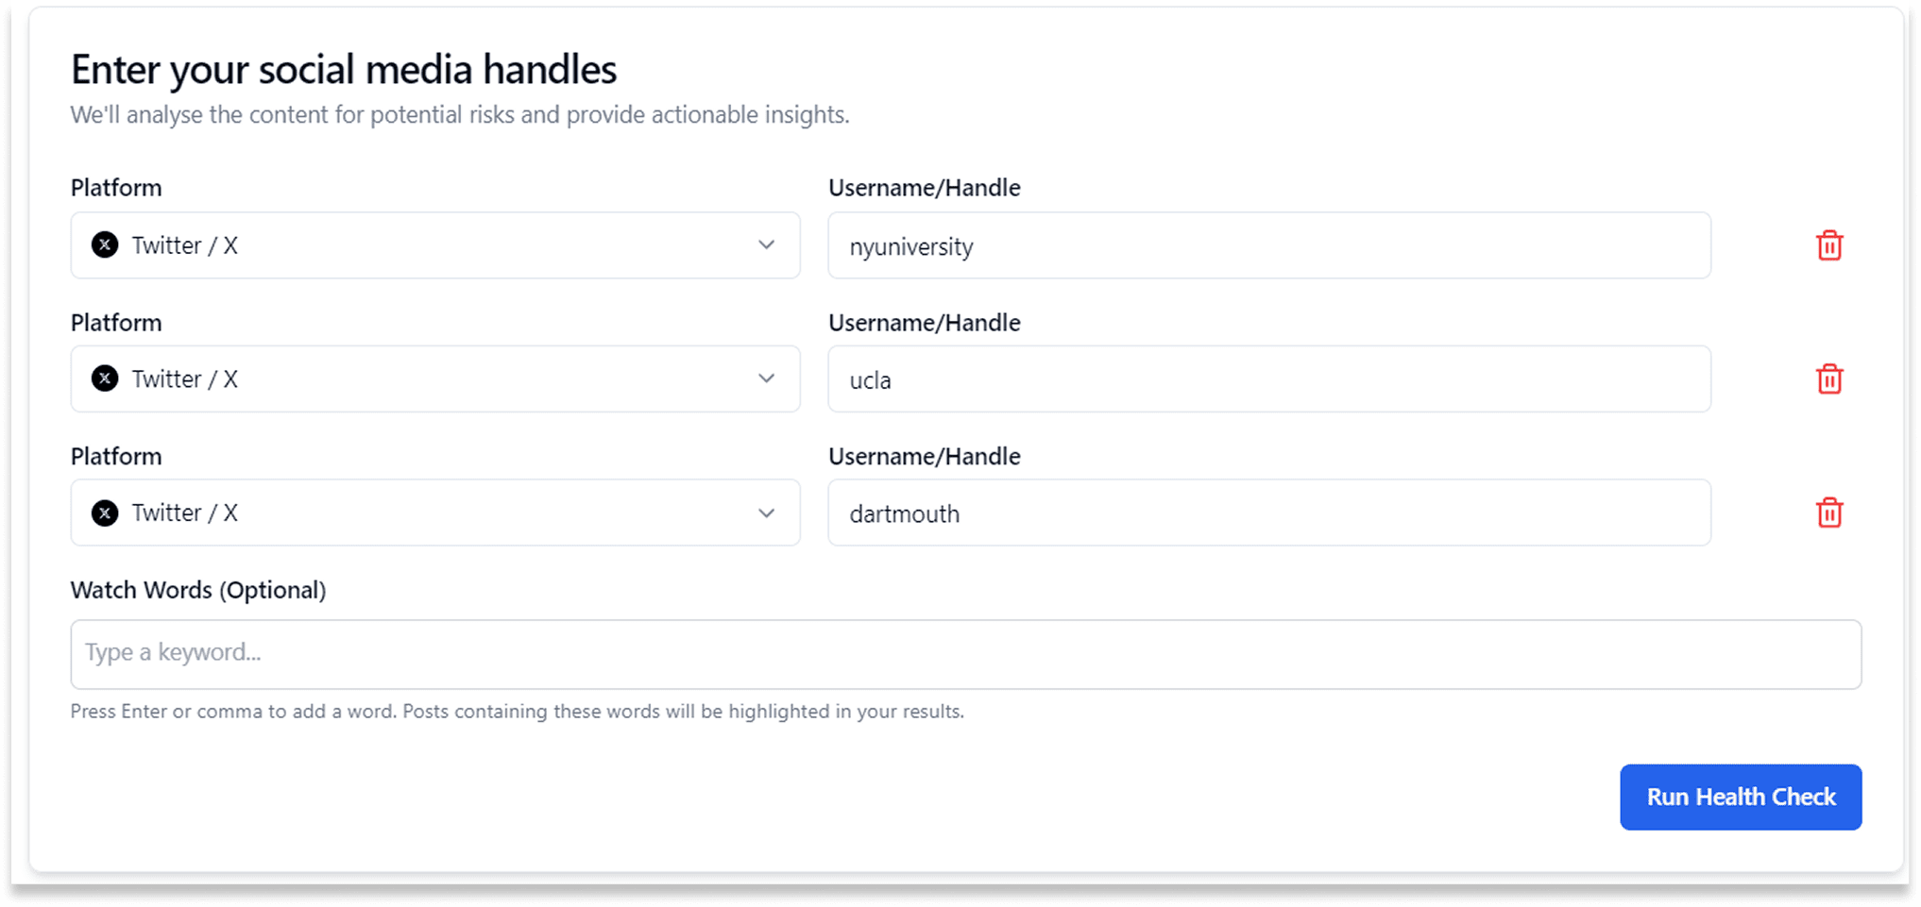
Task: Open Twitter / X selector for dartmouth
Action: (435, 513)
